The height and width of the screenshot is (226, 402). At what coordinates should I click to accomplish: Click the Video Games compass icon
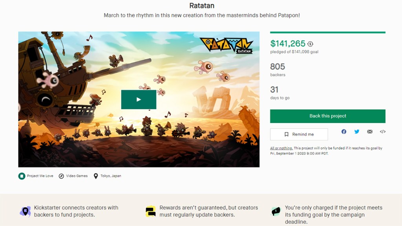[61, 176]
